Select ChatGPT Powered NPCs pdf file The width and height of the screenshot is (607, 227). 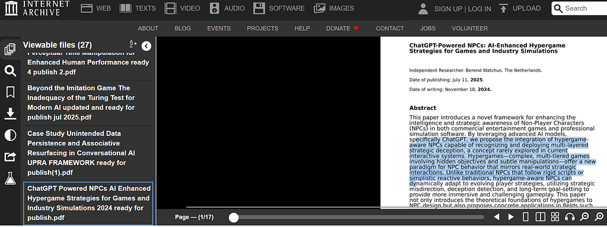[88, 203]
